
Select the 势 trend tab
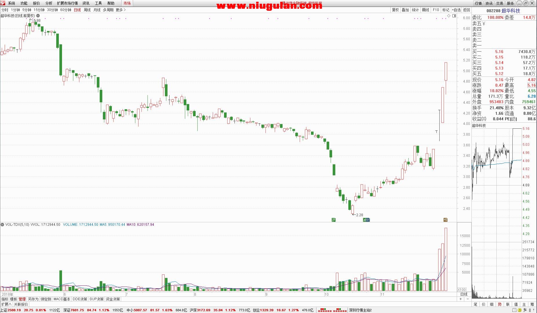coord(500,304)
